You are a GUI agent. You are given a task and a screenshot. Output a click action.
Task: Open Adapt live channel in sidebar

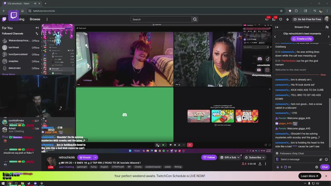pos(21,130)
